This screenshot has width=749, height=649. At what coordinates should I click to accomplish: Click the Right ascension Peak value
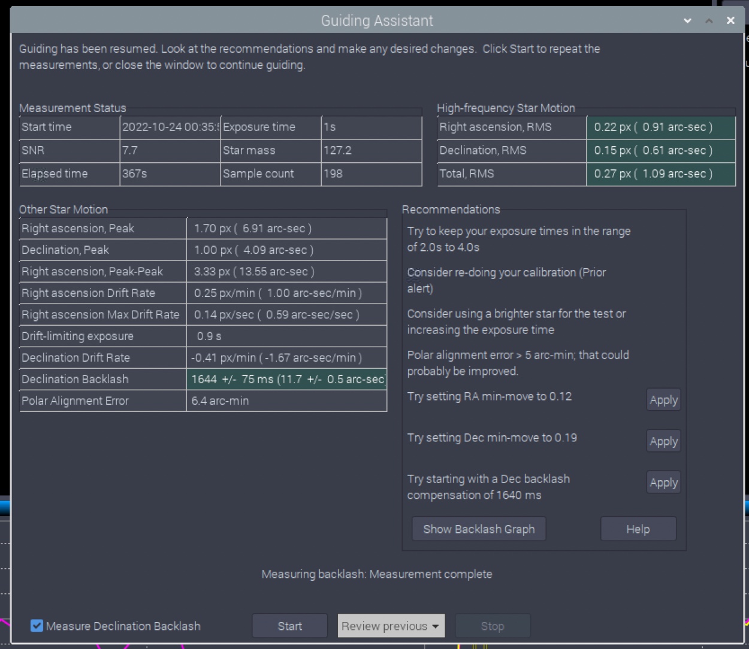pos(287,229)
